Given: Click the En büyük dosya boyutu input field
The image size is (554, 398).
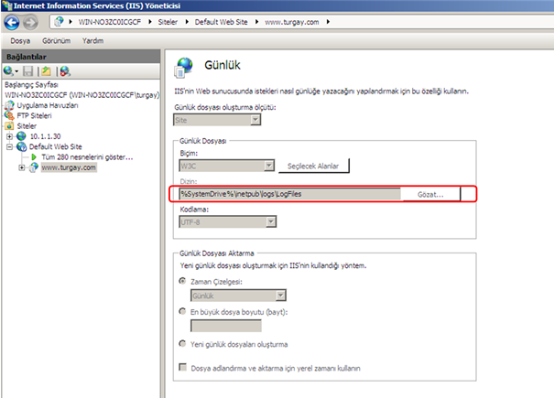Looking at the screenshot, I should click(226, 325).
